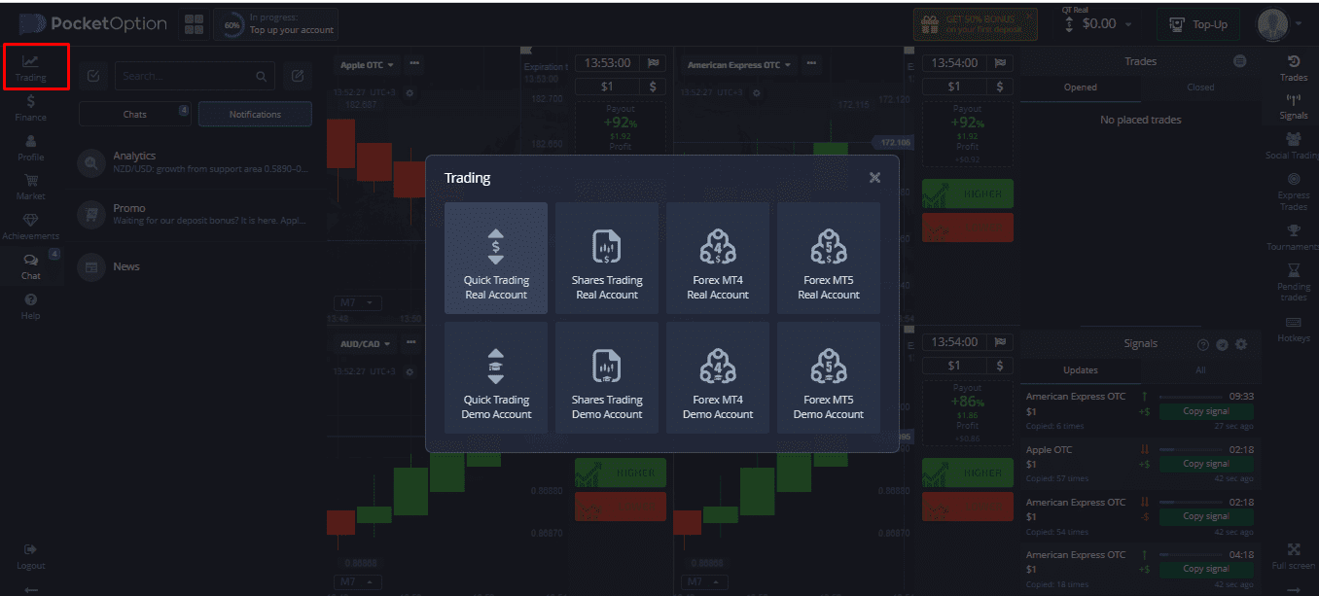The image size is (1319, 596).
Task: Open the Finance section in left sidebar
Action: [x=31, y=107]
